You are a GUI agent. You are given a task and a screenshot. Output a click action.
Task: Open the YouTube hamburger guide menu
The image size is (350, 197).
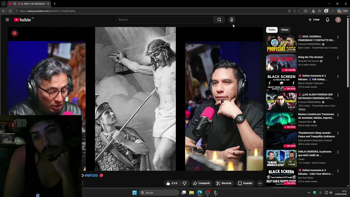tap(7, 20)
